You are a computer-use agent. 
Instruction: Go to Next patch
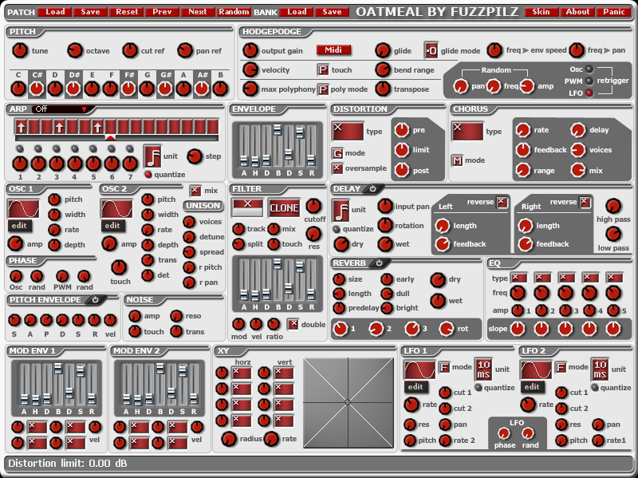pos(198,12)
